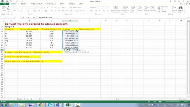Switch to the REVIEW tab

[72, 4]
